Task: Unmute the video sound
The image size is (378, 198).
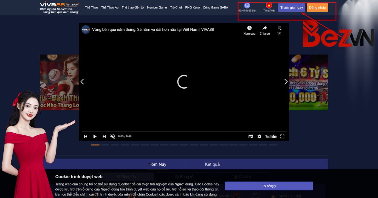Action: tap(112, 136)
